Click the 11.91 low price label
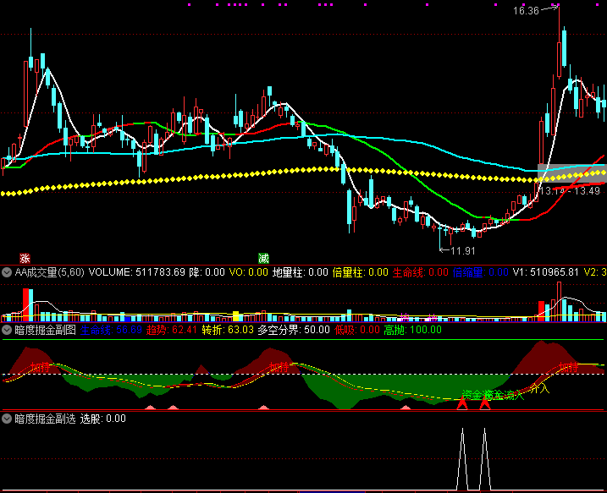This screenshot has height=493, width=607. [x=462, y=251]
